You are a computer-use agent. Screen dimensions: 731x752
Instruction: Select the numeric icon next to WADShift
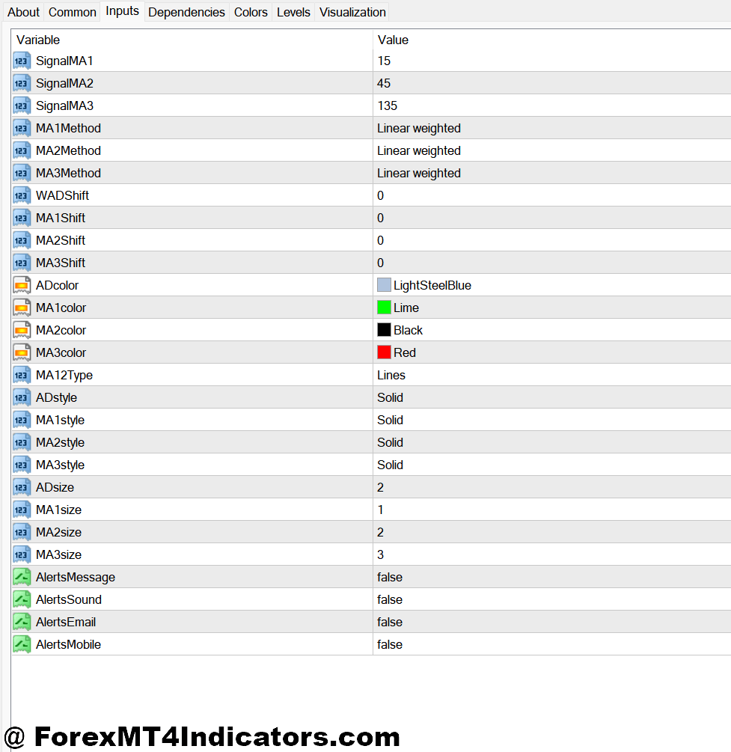(22, 195)
